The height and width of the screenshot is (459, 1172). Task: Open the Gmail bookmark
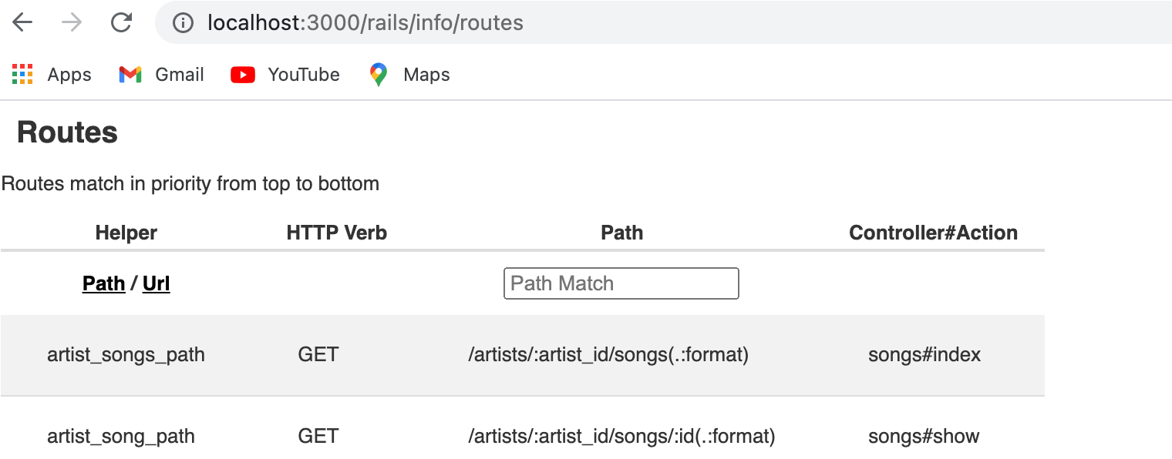pos(160,74)
